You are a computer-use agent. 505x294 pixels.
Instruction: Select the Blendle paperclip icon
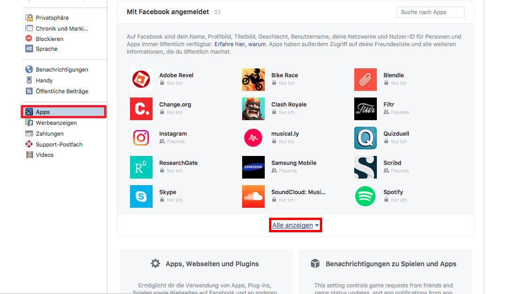tap(365, 80)
